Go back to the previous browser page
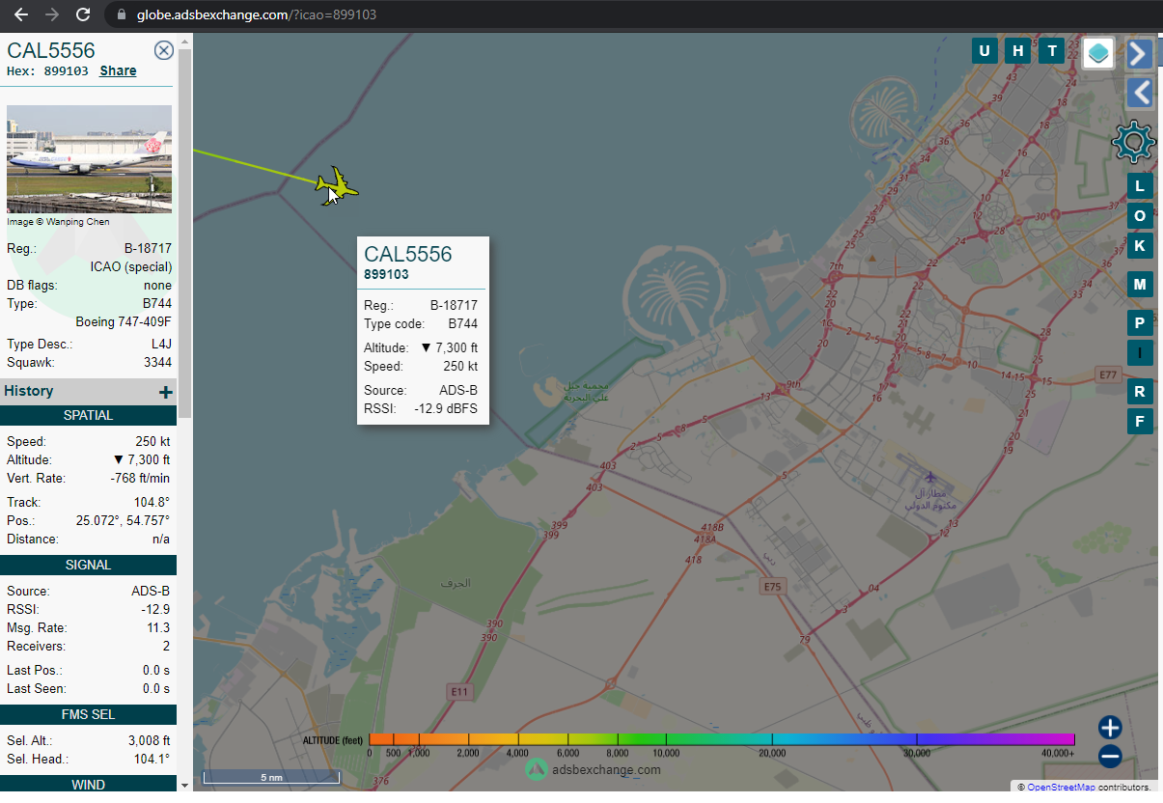This screenshot has height=803, width=1163. click(21, 14)
